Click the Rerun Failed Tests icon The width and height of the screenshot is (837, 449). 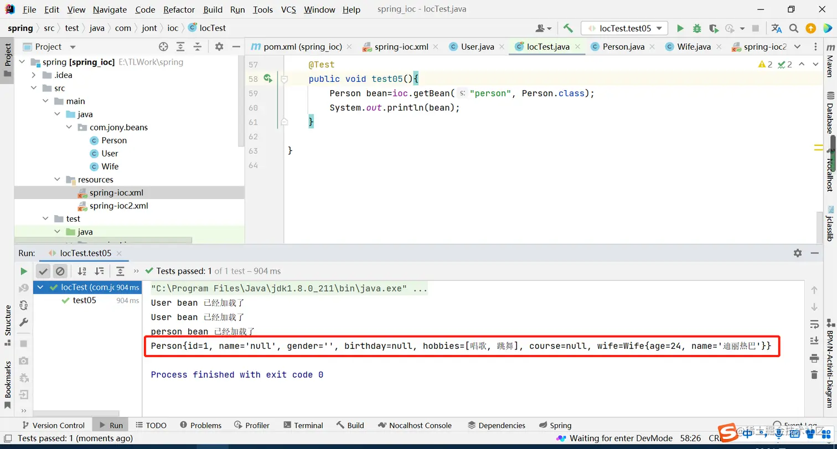coord(24,288)
